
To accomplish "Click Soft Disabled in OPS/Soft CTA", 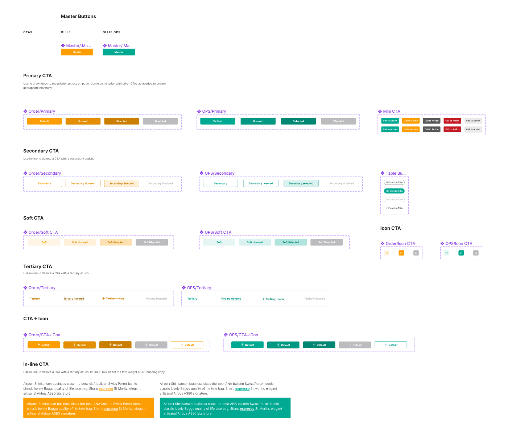I will (327, 242).
